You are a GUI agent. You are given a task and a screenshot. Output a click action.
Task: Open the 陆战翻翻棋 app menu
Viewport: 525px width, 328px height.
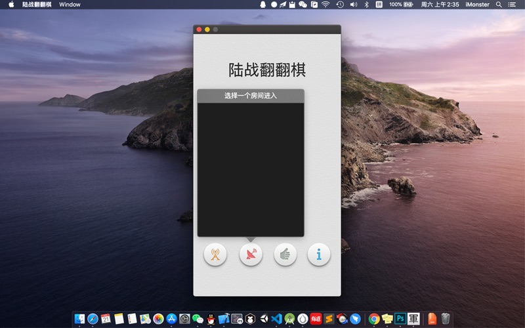37,5
